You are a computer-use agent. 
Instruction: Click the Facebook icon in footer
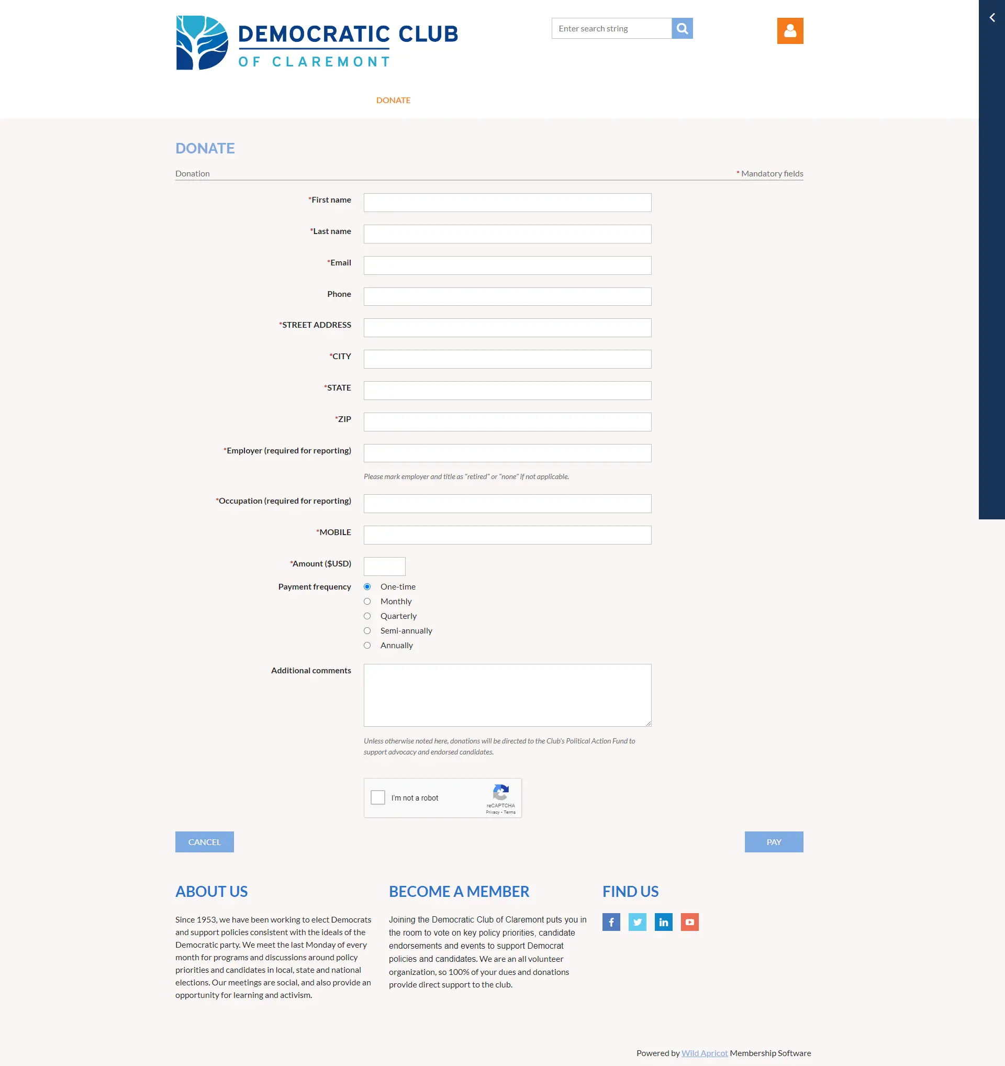point(611,921)
